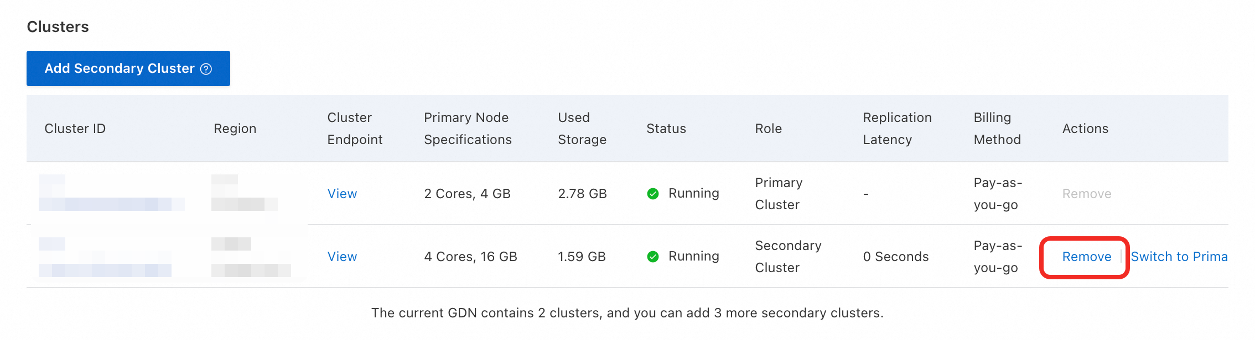Click green Running status icon of primary cluster
The height and width of the screenshot is (340, 1255).
[653, 194]
